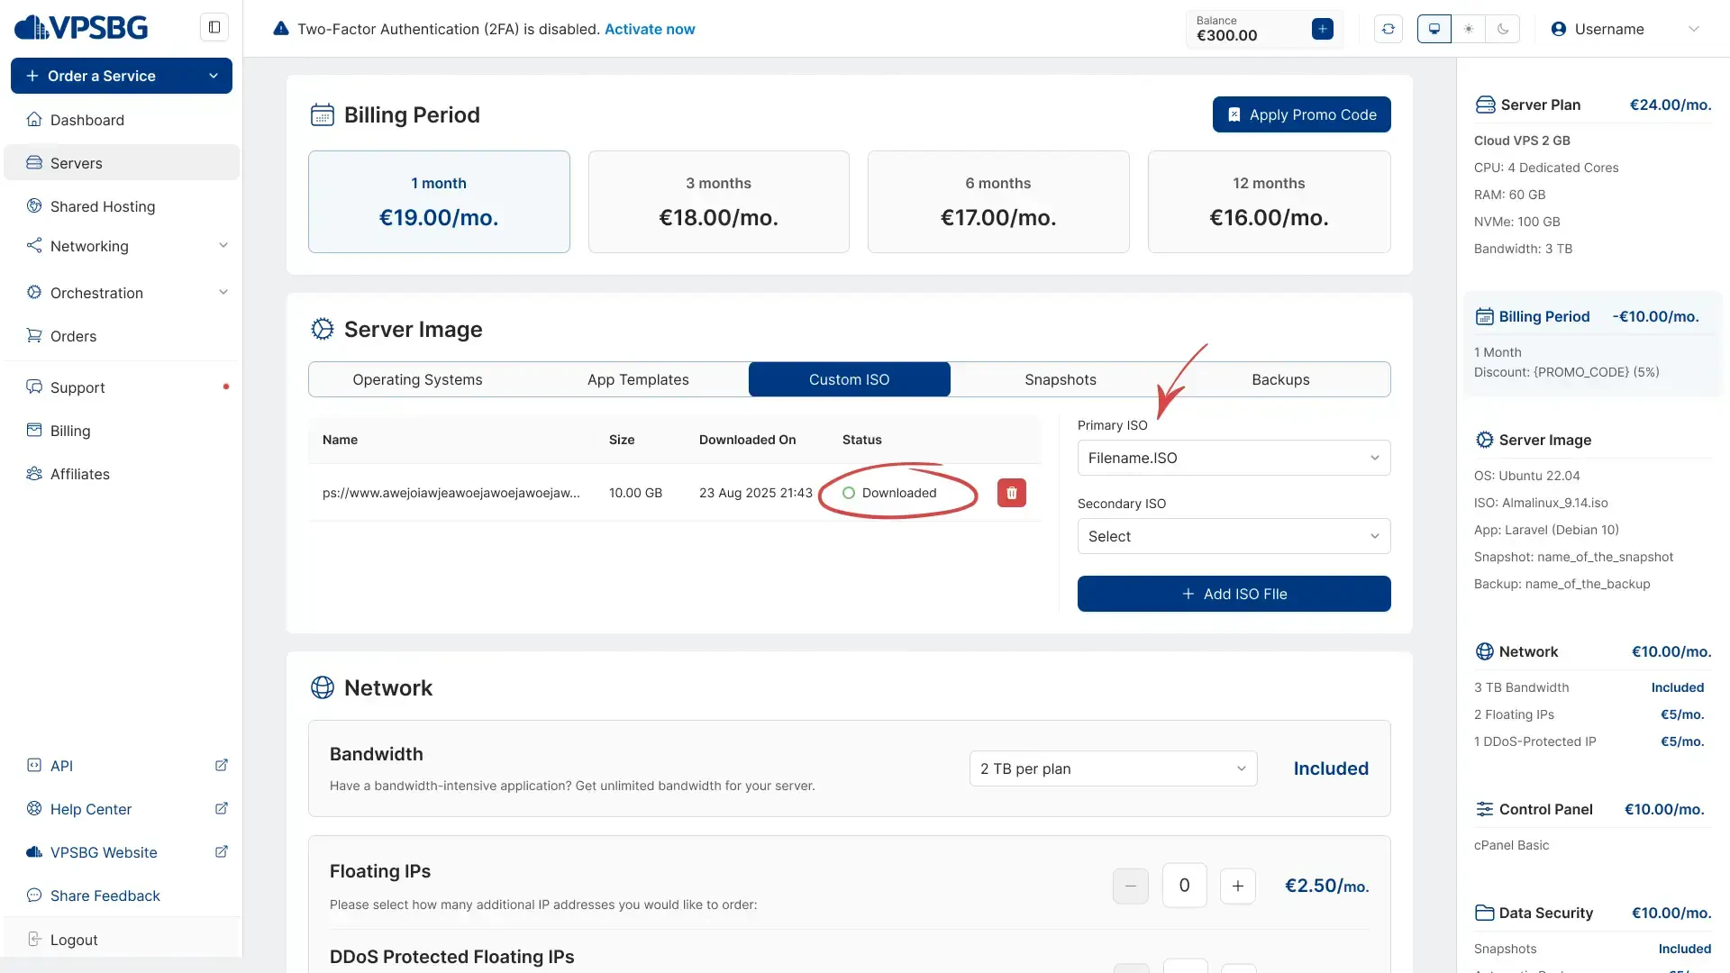This screenshot has width=1730, height=973.
Task: Click the refresh icon in header
Action: click(x=1388, y=29)
